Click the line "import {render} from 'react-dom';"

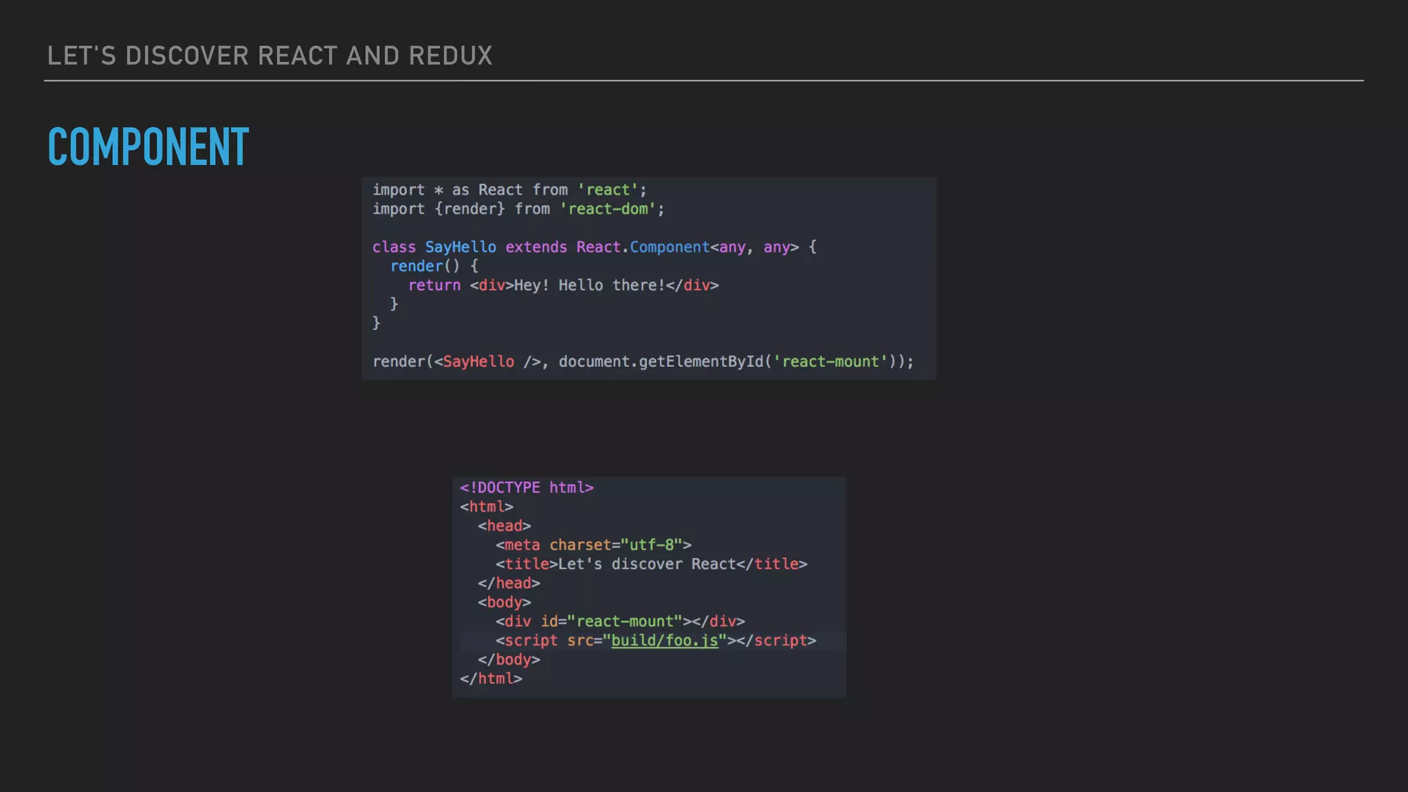[x=518, y=209]
